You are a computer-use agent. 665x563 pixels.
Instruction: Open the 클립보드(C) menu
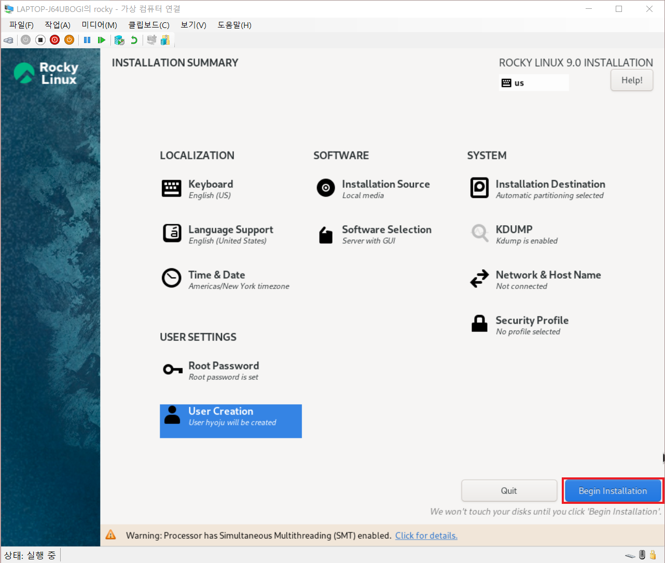(149, 25)
